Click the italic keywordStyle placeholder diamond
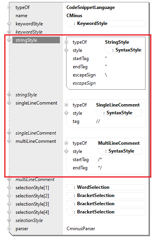Viewport: 156px width, 238px height. (9, 32)
